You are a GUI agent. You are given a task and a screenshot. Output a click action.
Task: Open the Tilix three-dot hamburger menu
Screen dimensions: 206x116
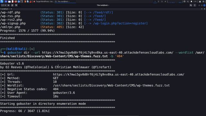[x=195, y=5]
